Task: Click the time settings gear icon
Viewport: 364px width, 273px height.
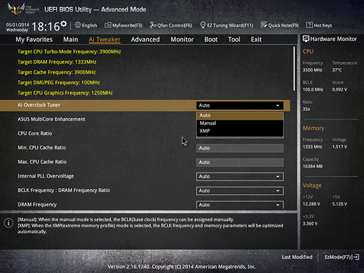Action: click(x=64, y=24)
